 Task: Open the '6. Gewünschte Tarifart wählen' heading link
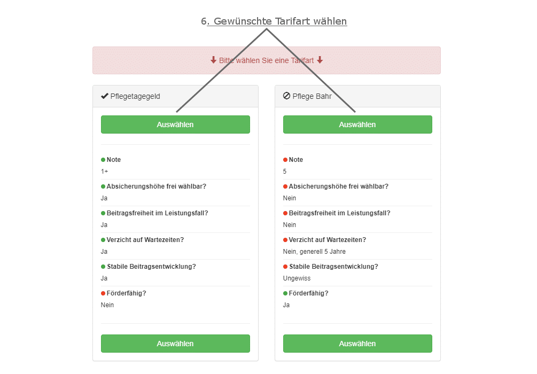[274, 21]
